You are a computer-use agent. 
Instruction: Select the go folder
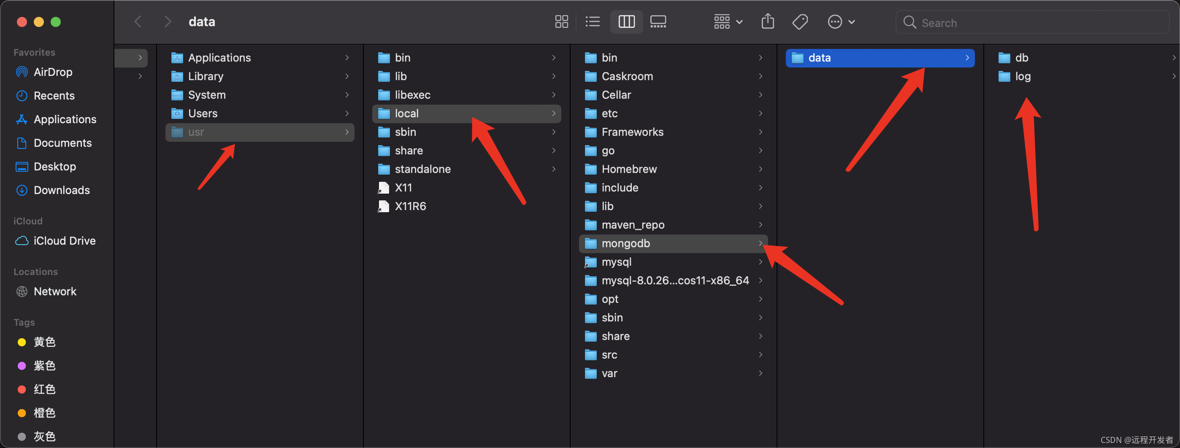pyautogui.click(x=674, y=150)
